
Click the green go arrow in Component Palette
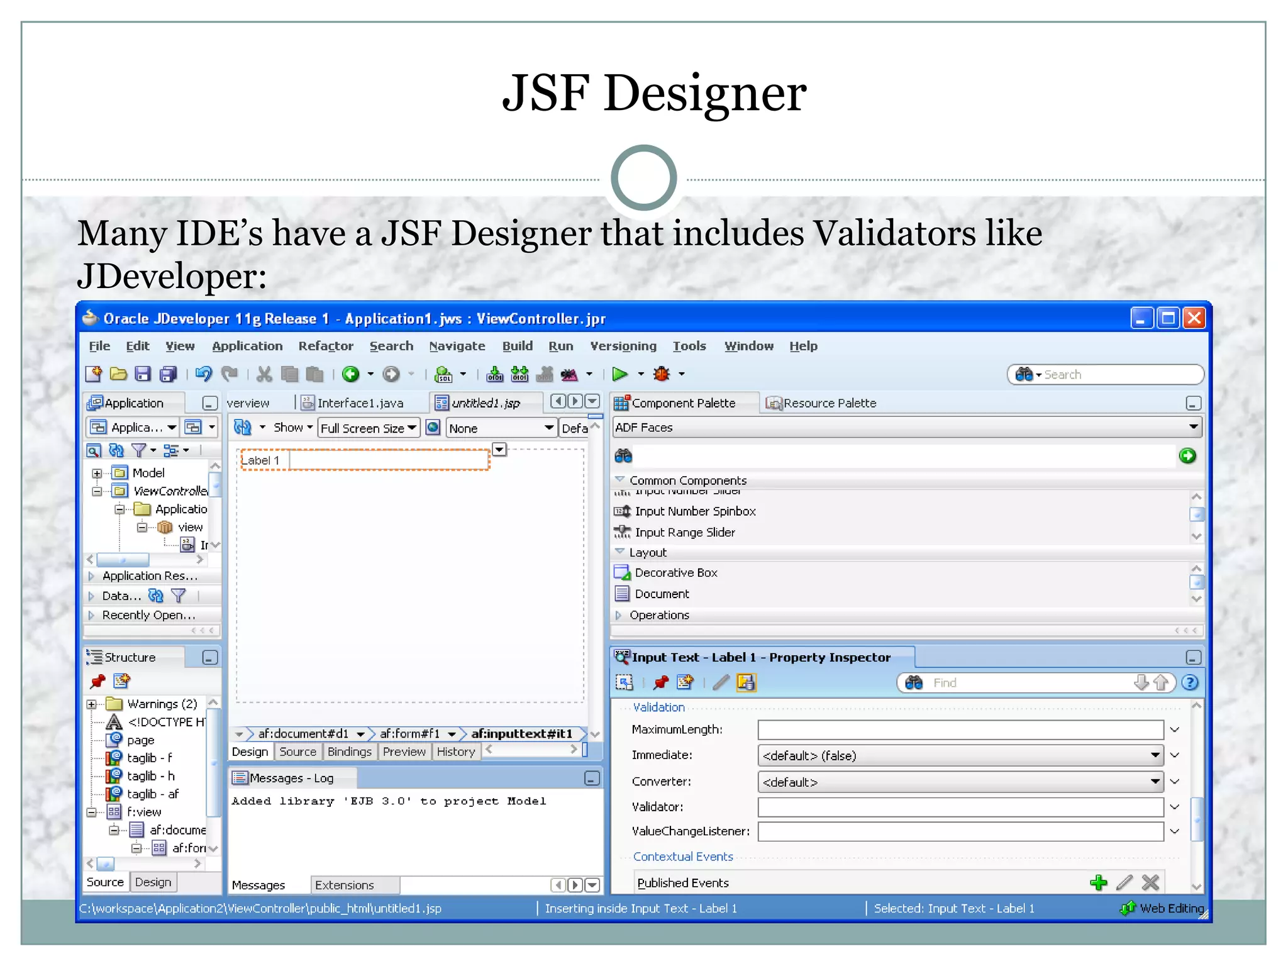(1187, 455)
